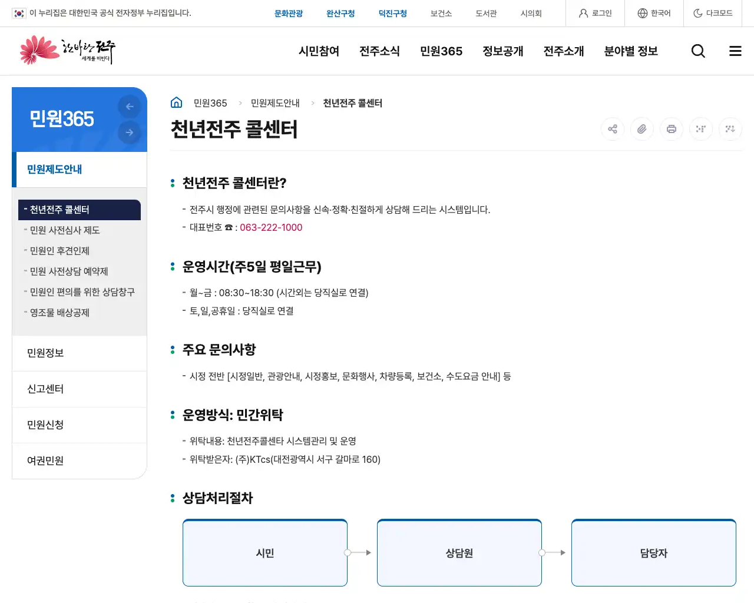Click the 담당자 process step box
Screen dimensions: 754x603
pyautogui.click(x=654, y=553)
